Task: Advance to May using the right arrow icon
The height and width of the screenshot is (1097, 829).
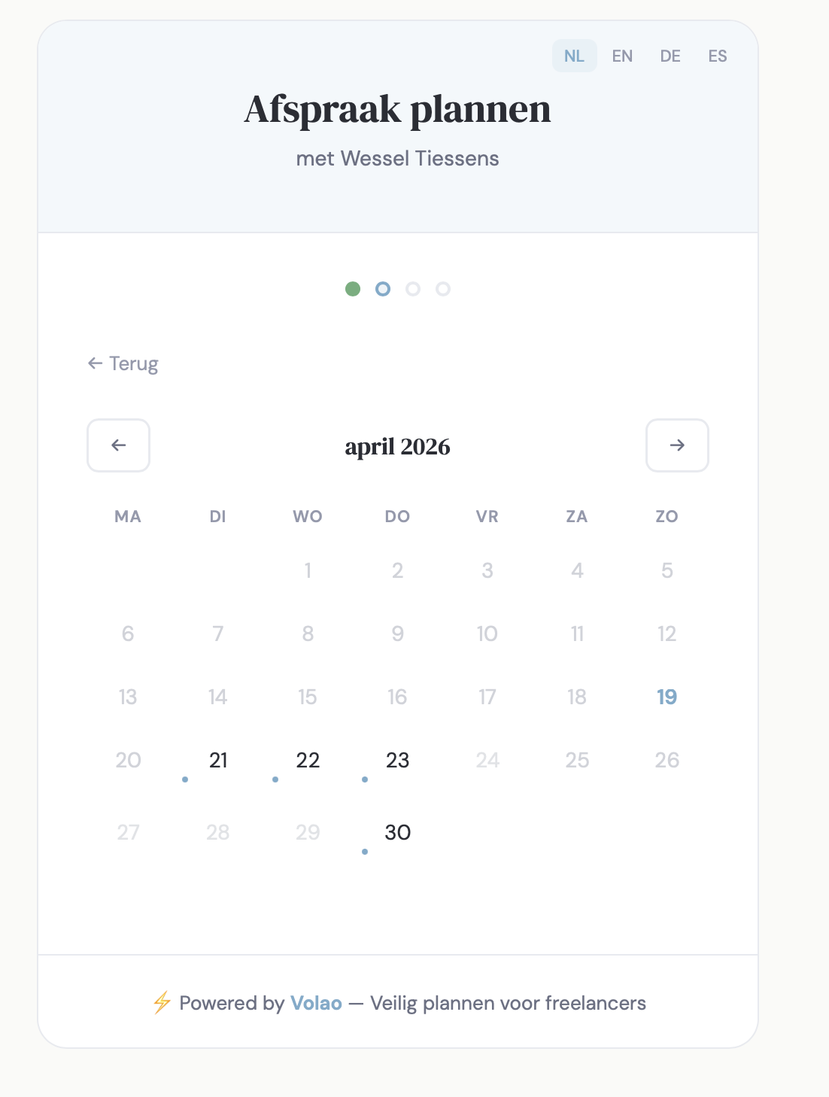Action: click(676, 445)
